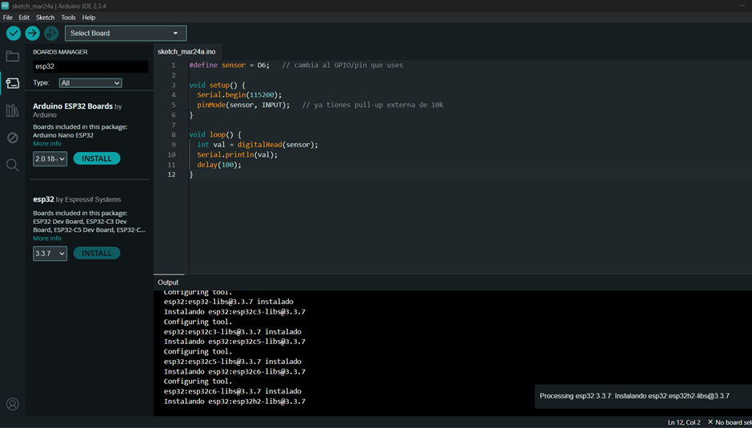Viewport: 752px width, 428px height.
Task: Install the Arduino ESP32 Boards package
Action: 97,158
